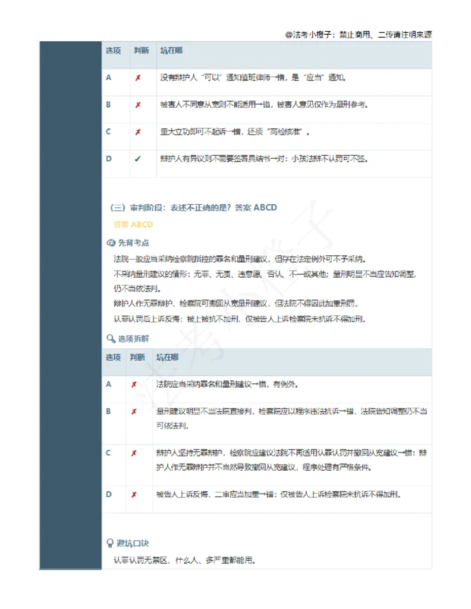Viewport: 471px width, 609px height.
Task: Click option letter C in the 重大立功 row
Action: 108,132
